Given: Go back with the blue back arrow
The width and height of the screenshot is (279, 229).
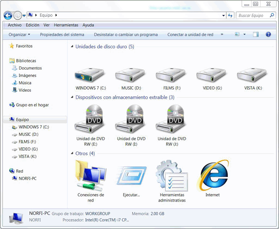Looking at the screenshot, I should pos(8,15).
